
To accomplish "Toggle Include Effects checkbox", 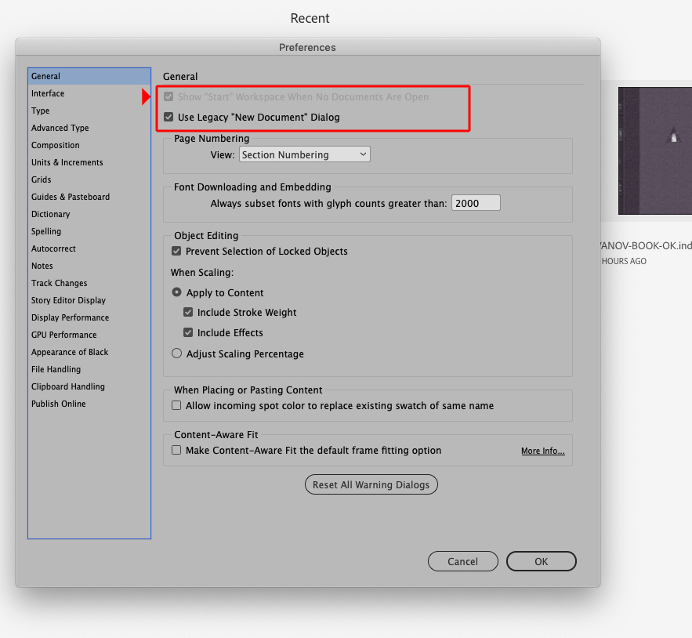I will pyautogui.click(x=188, y=332).
